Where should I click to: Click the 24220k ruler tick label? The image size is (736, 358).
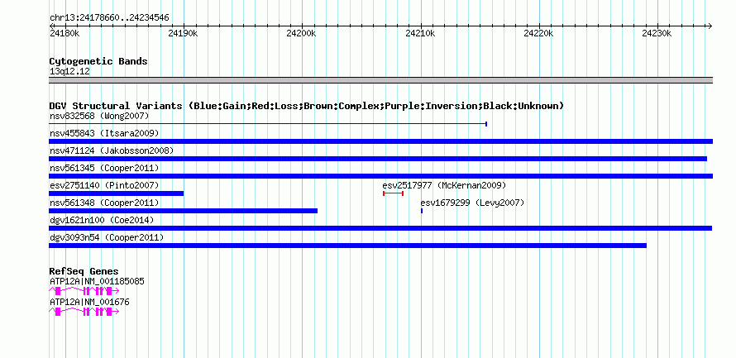point(538,34)
